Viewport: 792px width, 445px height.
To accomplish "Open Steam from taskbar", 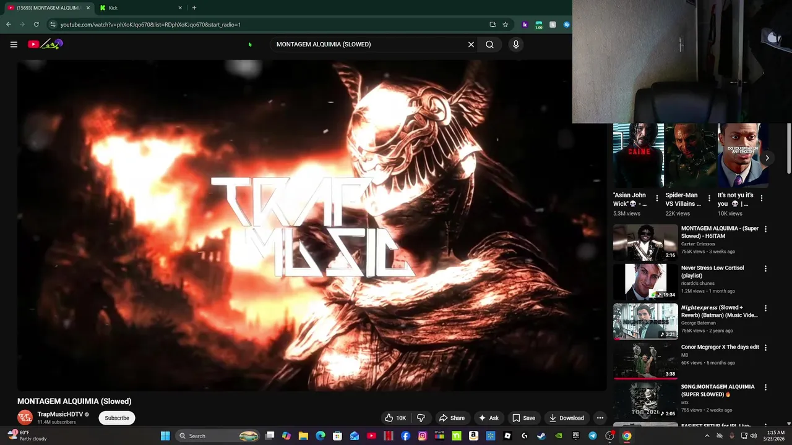I will pos(541,436).
